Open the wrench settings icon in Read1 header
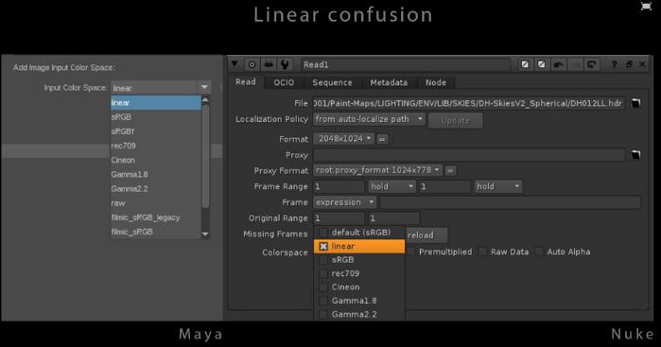The height and width of the screenshot is (347, 661). click(285, 64)
